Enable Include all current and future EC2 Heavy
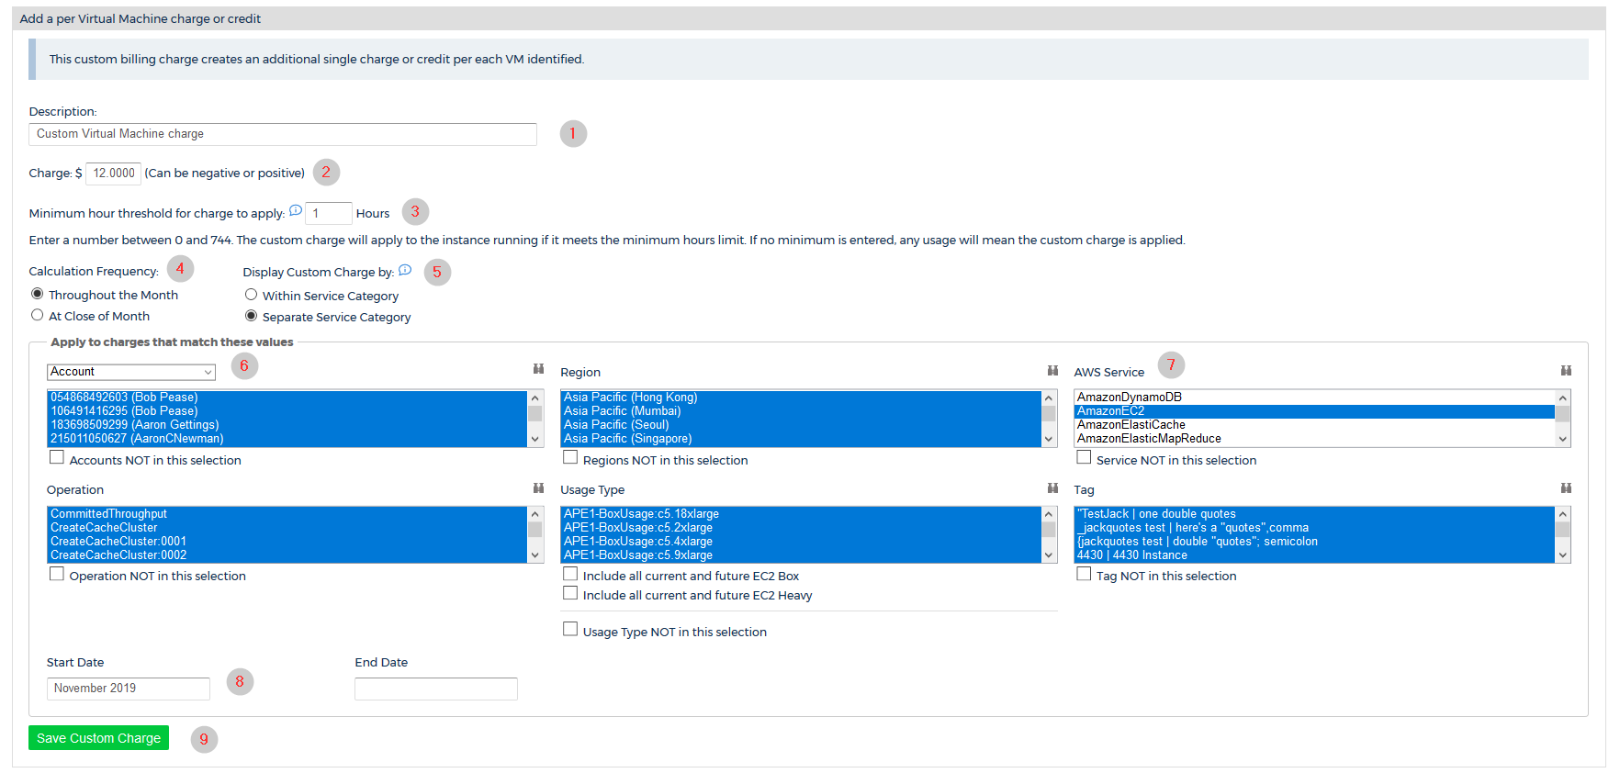This screenshot has width=1620, height=773. [570, 593]
